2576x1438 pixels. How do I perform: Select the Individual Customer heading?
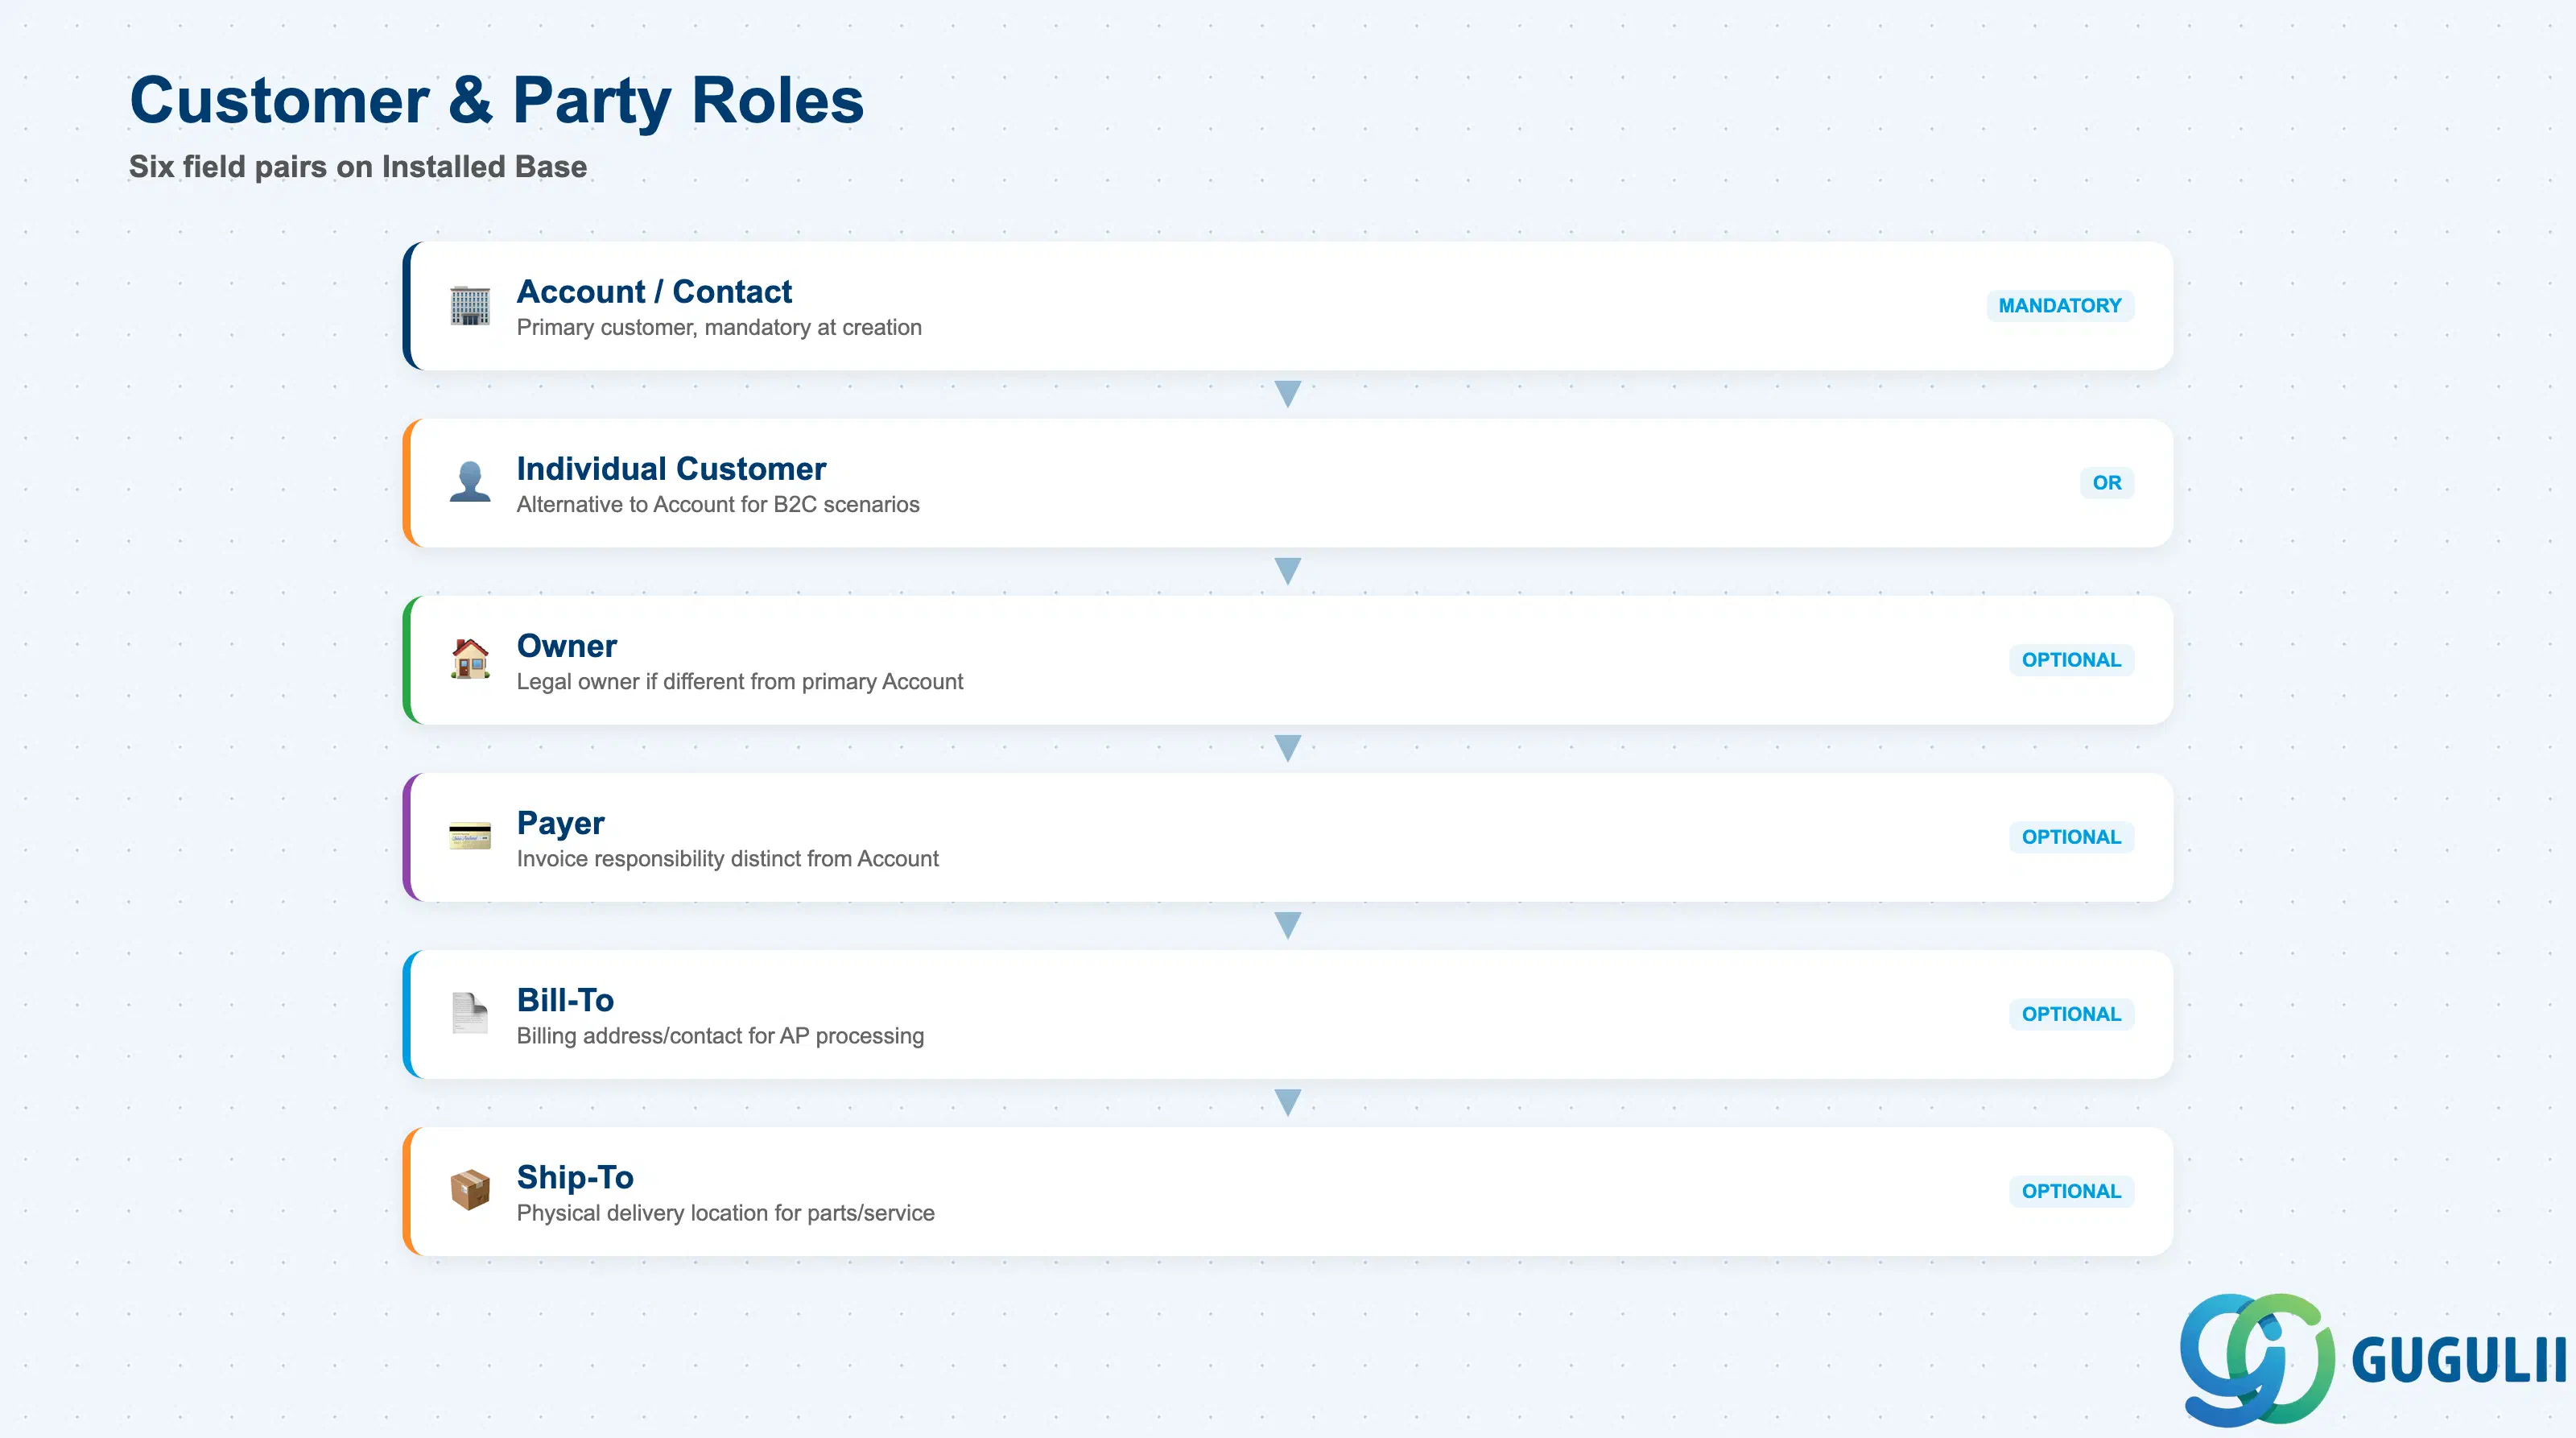click(x=671, y=468)
